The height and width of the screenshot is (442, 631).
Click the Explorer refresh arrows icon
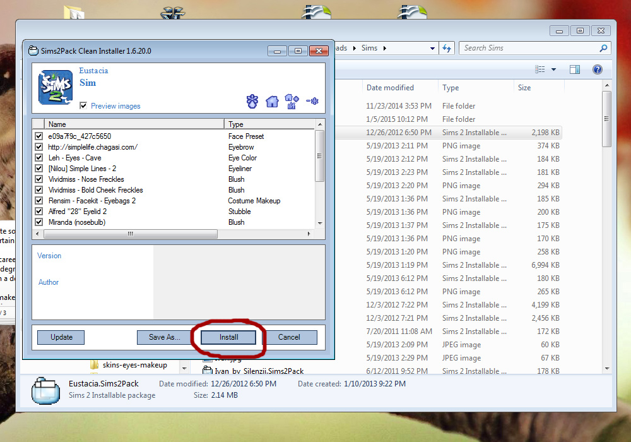coord(447,49)
